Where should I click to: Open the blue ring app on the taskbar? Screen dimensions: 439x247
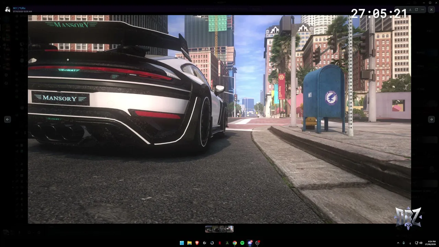(x=212, y=243)
